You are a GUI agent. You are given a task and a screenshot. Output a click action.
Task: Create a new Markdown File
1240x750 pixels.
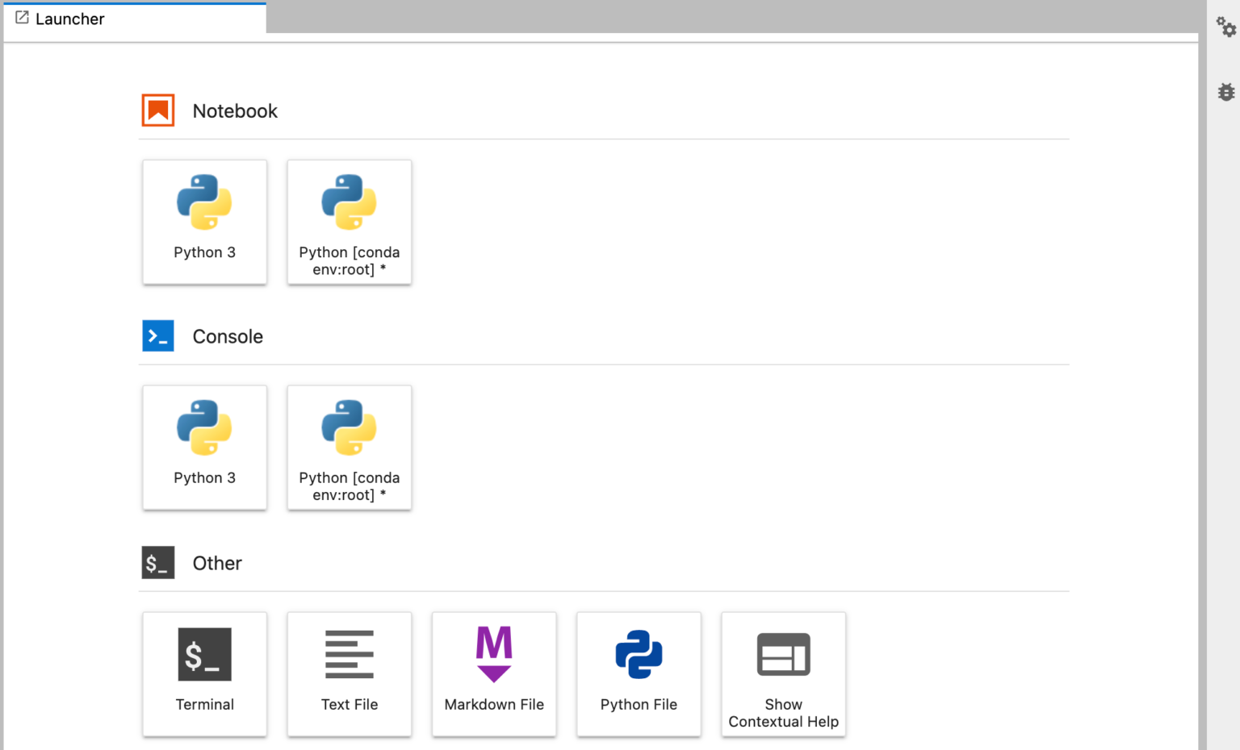coord(493,674)
